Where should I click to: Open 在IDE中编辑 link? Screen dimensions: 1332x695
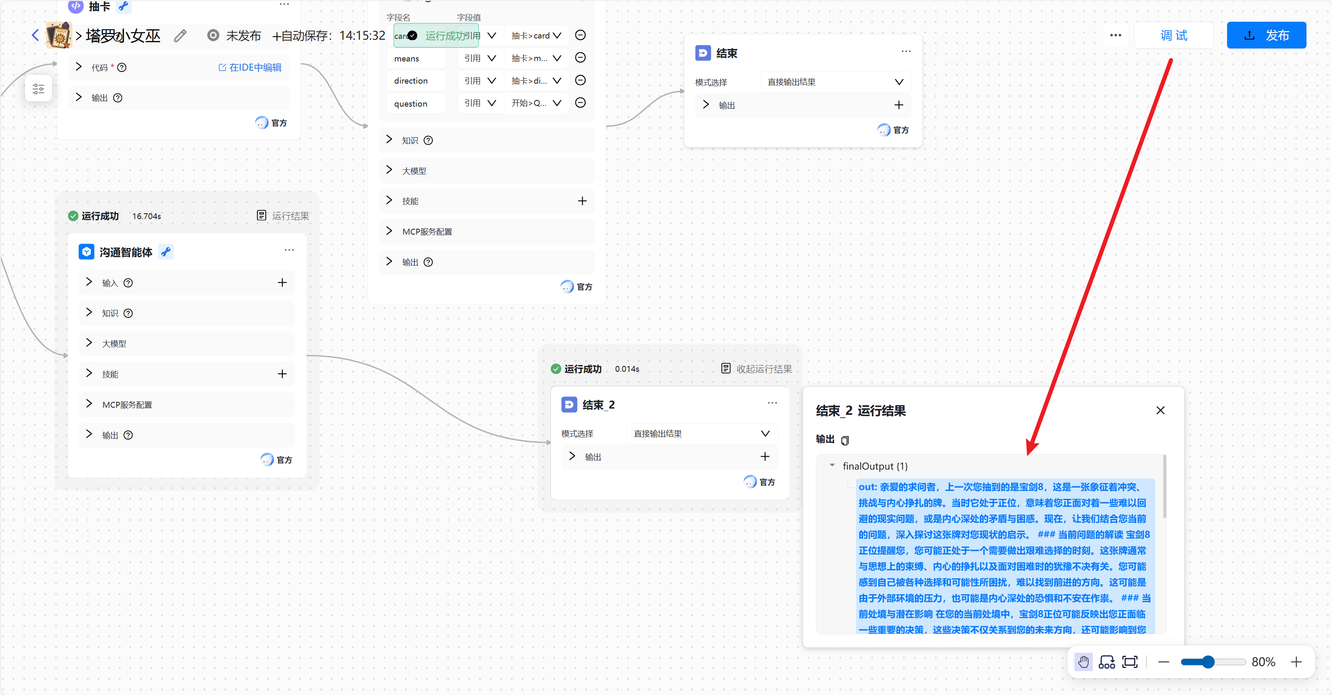point(250,67)
